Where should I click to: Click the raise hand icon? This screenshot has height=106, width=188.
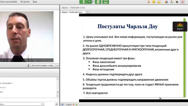click(x=149, y=2)
